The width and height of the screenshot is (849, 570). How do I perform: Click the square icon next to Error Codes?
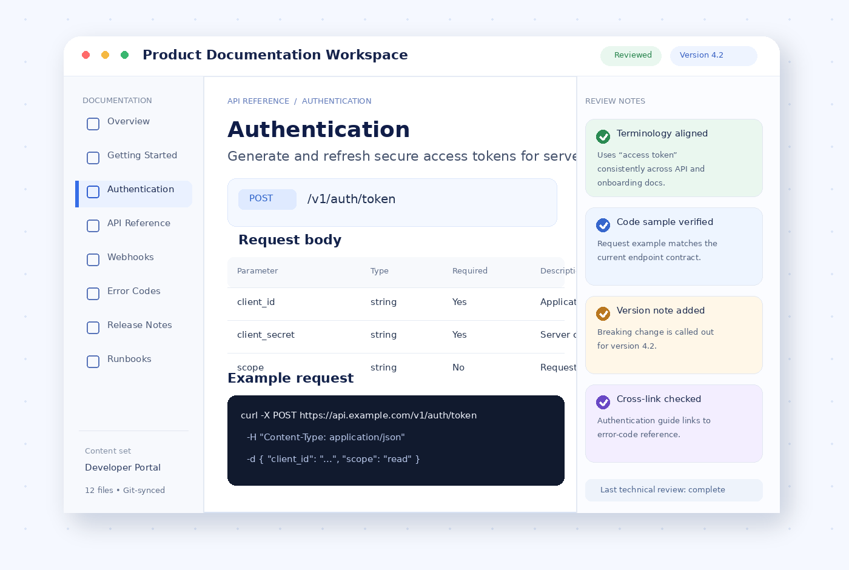(x=93, y=293)
